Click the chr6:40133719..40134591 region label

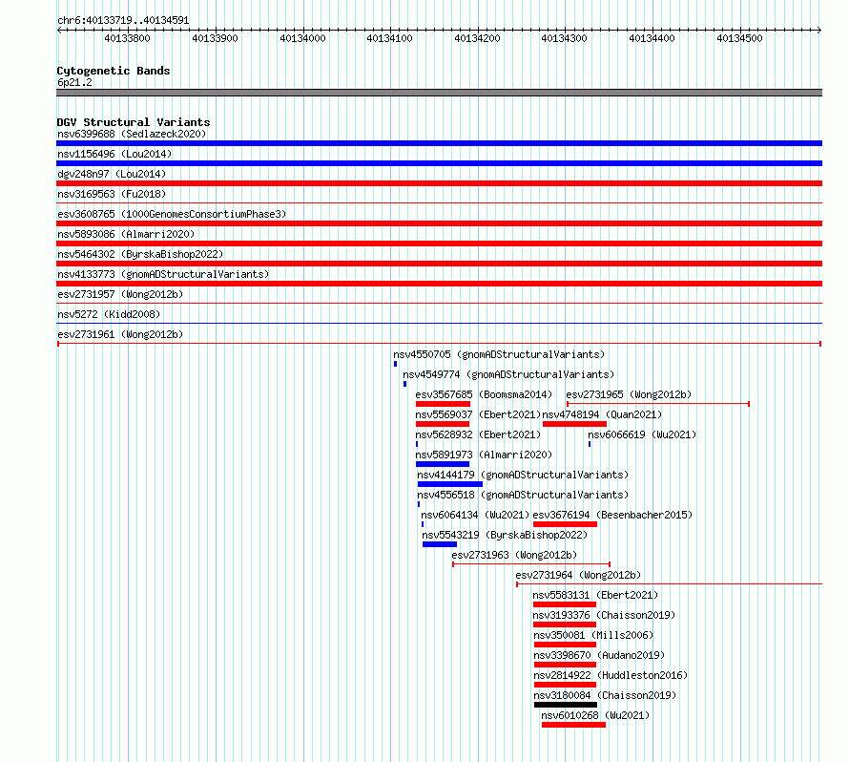coord(123,20)
